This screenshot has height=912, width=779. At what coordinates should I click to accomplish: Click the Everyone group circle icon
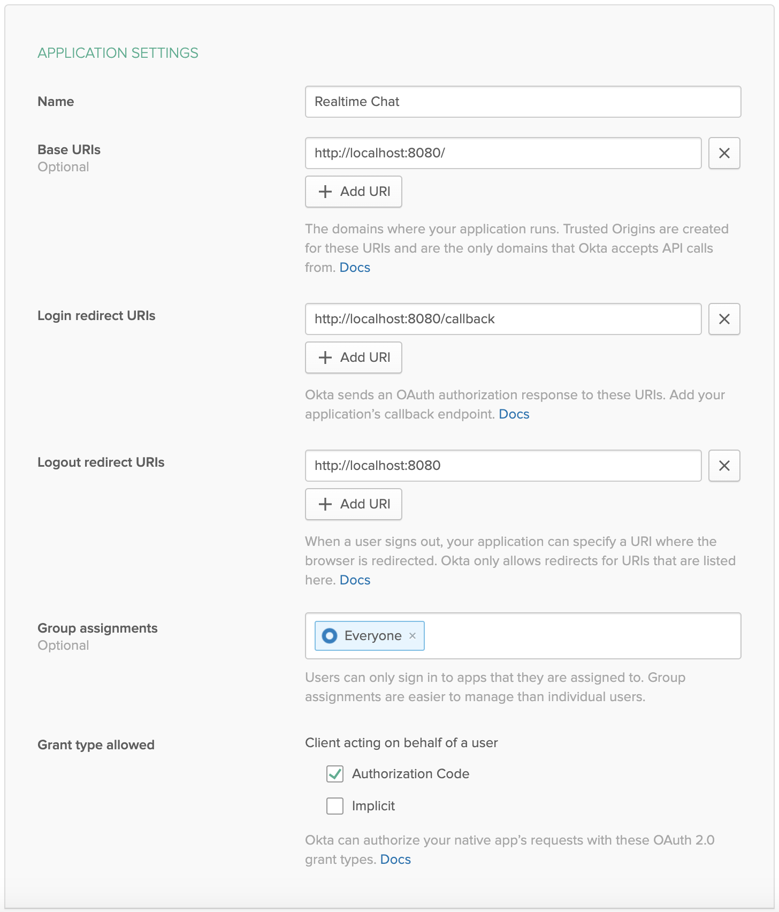pyautogui.click(x=330, y=636)
